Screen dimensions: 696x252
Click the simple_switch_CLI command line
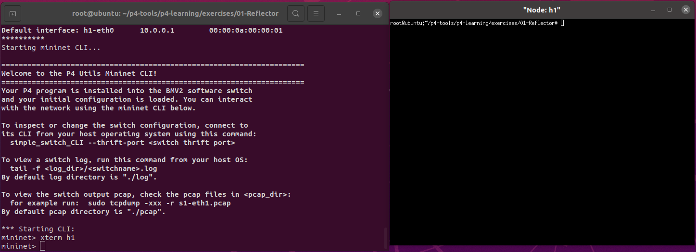click(x=122, y=143)
